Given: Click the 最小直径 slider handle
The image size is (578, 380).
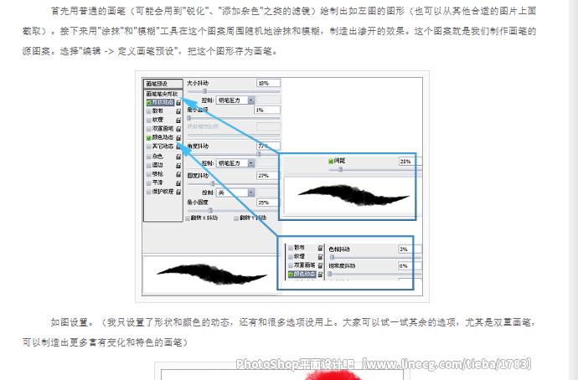Looking at the screenshot, I should pos(189,118).
